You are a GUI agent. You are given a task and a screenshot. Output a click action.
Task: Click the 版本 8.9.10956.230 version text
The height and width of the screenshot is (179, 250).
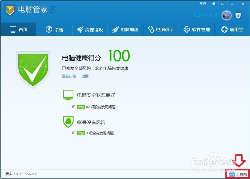tap(21, 174)
